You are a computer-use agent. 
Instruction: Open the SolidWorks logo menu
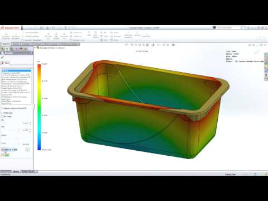point(10,28)
